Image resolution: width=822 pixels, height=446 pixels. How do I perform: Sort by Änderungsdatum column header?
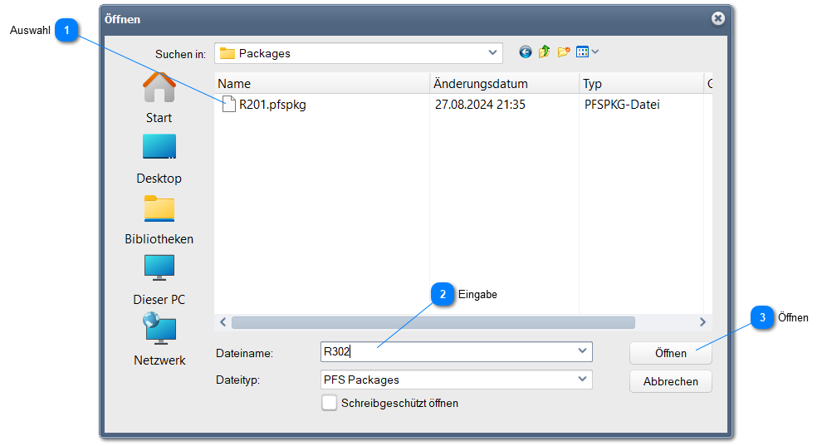tap(504, 83)
